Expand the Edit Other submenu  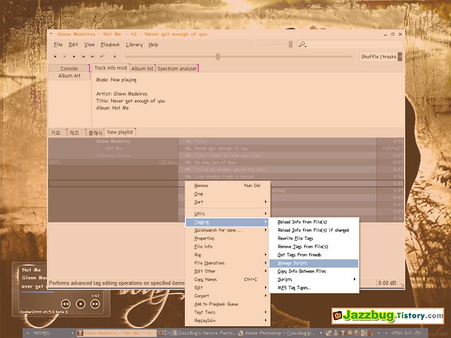pos(227,271)
